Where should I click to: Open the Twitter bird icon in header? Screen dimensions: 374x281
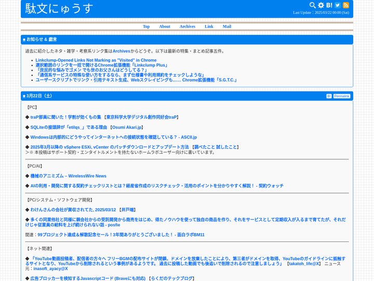coord(338,5)
